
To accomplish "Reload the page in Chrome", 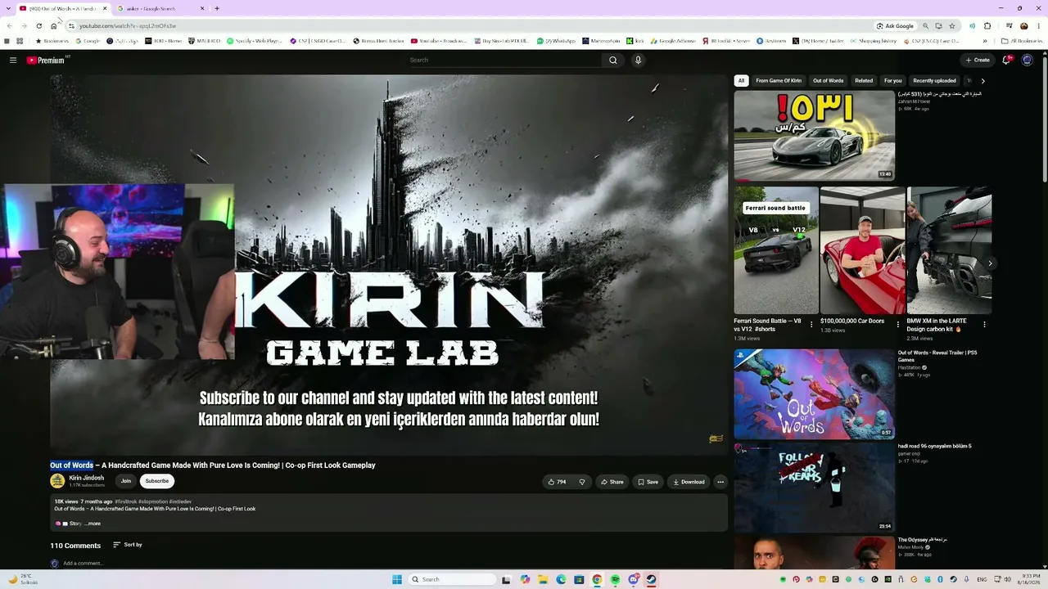I will [x=38, y=25].
